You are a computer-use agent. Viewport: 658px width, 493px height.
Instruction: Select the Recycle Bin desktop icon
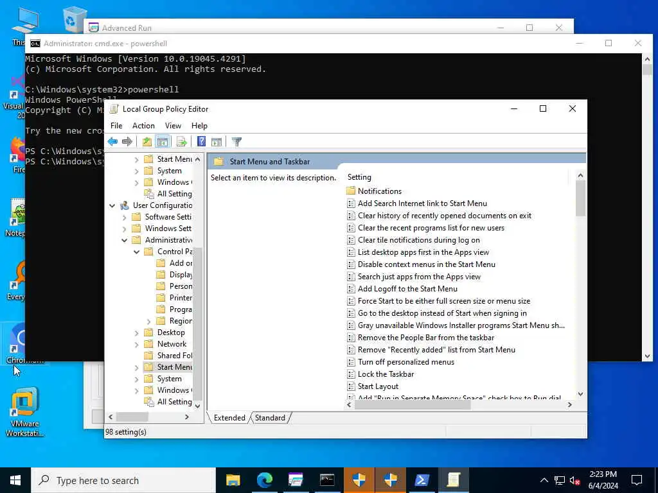(75, 19)
